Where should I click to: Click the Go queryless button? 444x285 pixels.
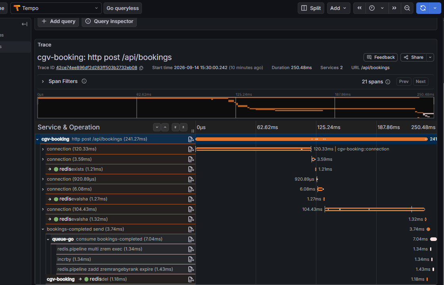(122, 8)
